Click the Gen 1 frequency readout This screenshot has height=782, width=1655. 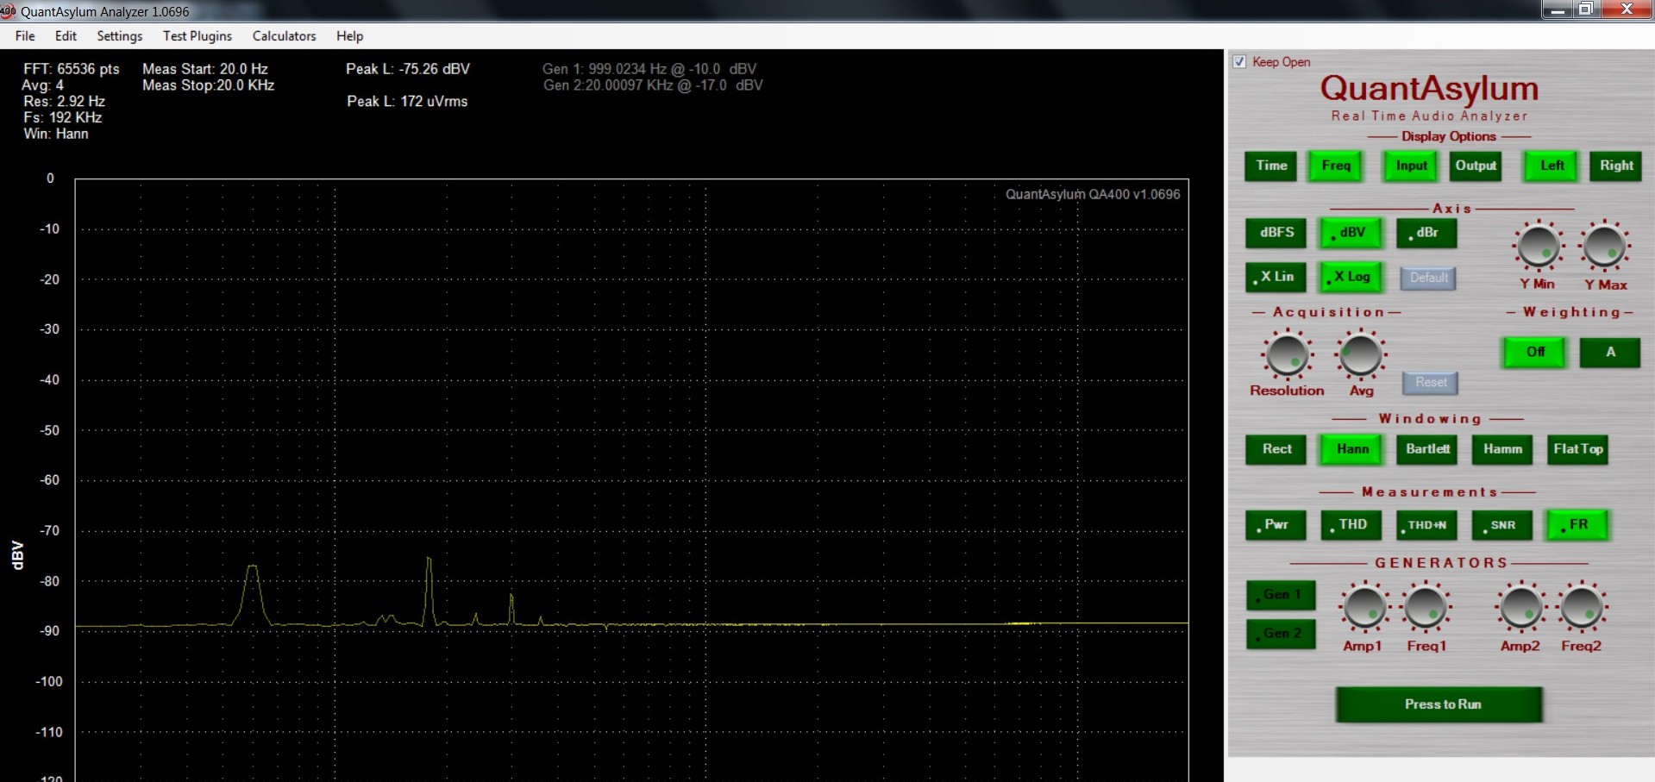649,69
